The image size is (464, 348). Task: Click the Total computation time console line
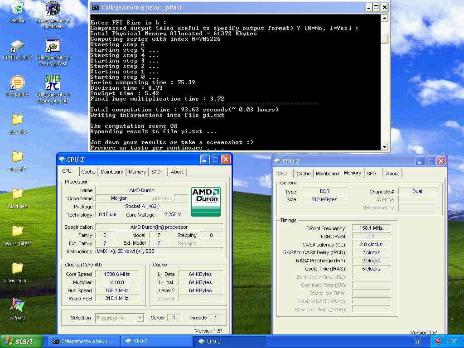[184, 110]
